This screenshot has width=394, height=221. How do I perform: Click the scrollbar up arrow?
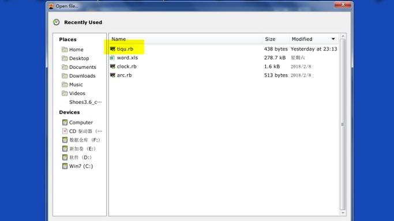point(343,36)
